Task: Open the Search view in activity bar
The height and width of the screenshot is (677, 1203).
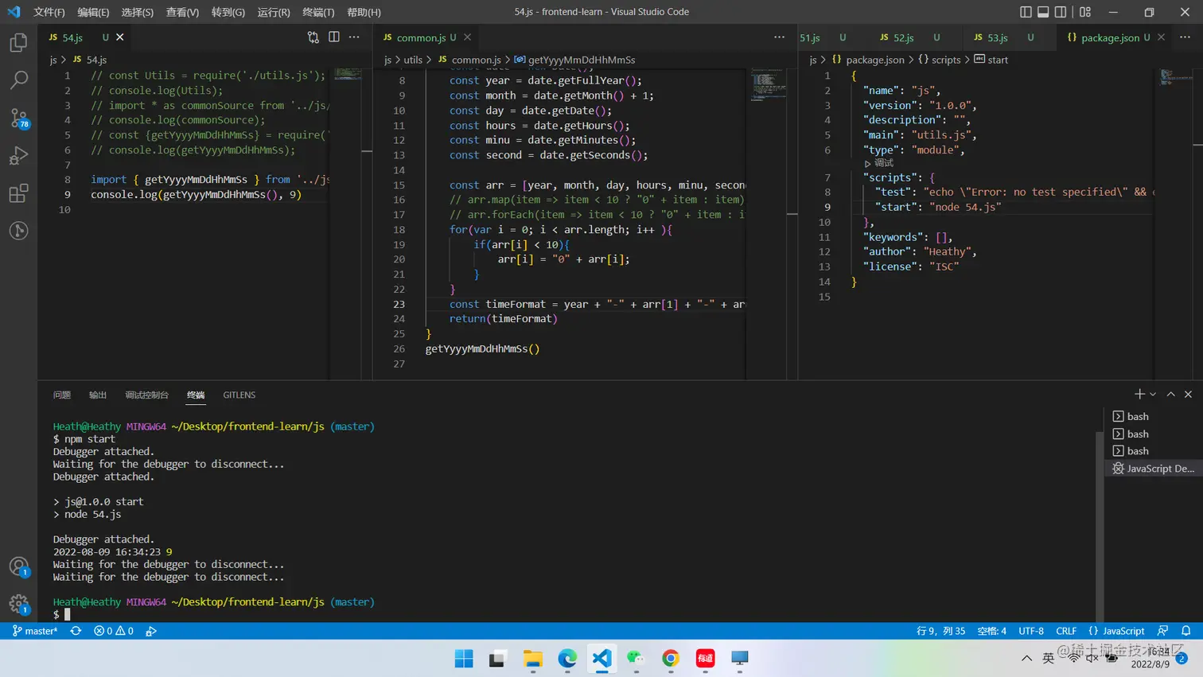Action: point(18,80)
